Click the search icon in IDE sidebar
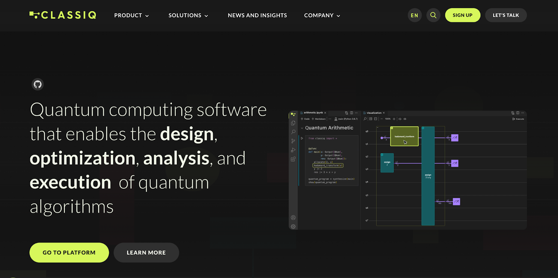 point(293,132)
